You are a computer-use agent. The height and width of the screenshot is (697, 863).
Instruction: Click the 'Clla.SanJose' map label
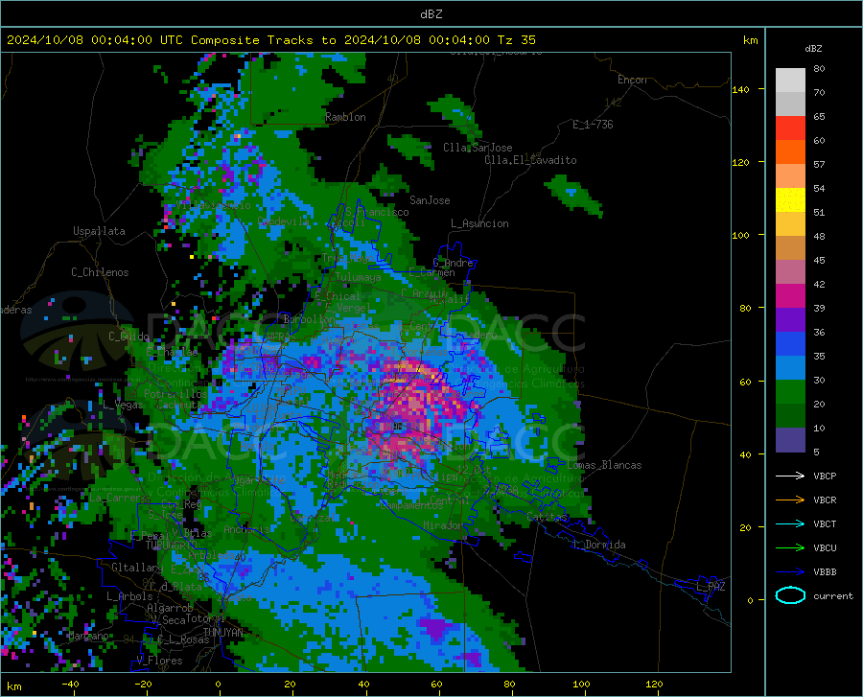[x=478, y=148]
